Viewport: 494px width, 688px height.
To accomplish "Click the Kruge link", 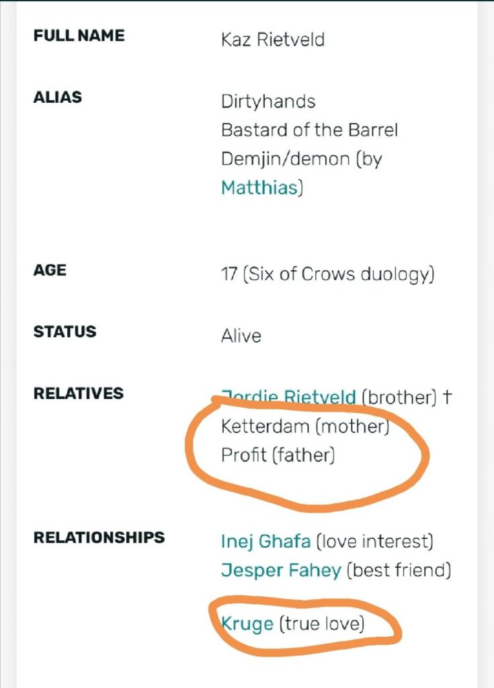I will 247,623.
